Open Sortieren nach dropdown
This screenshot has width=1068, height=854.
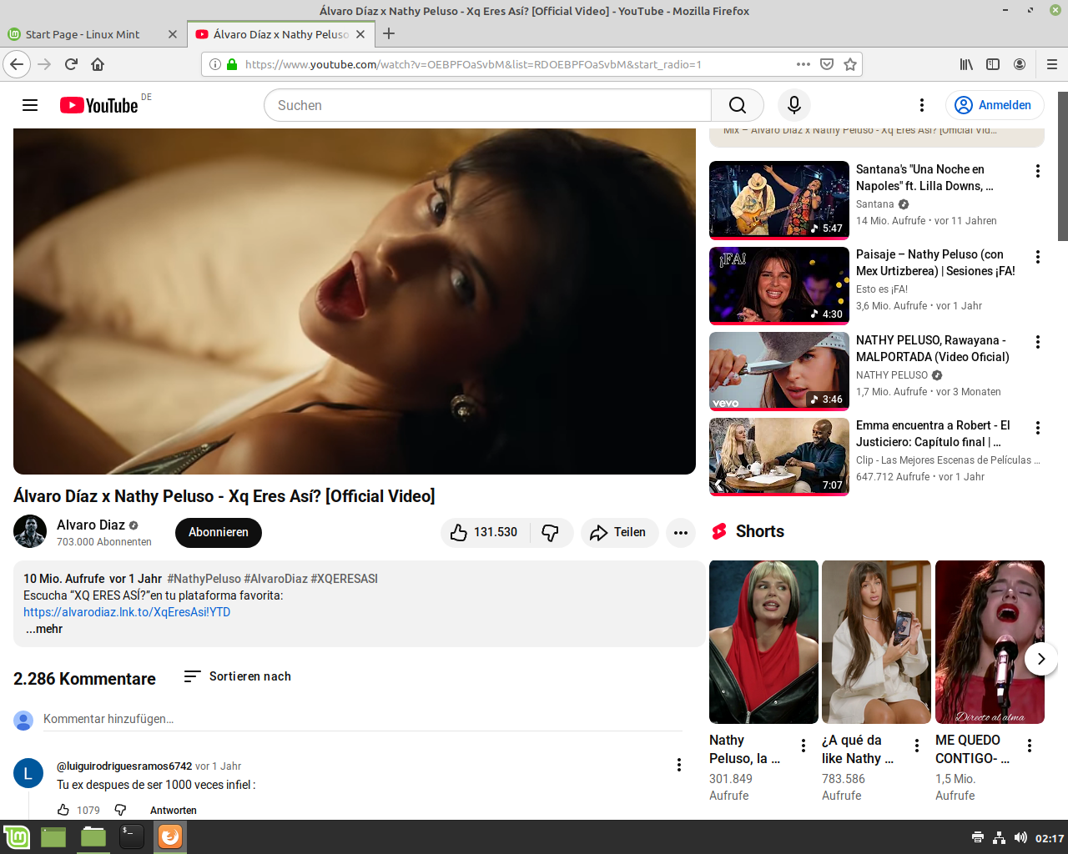(x=238, y=676)
